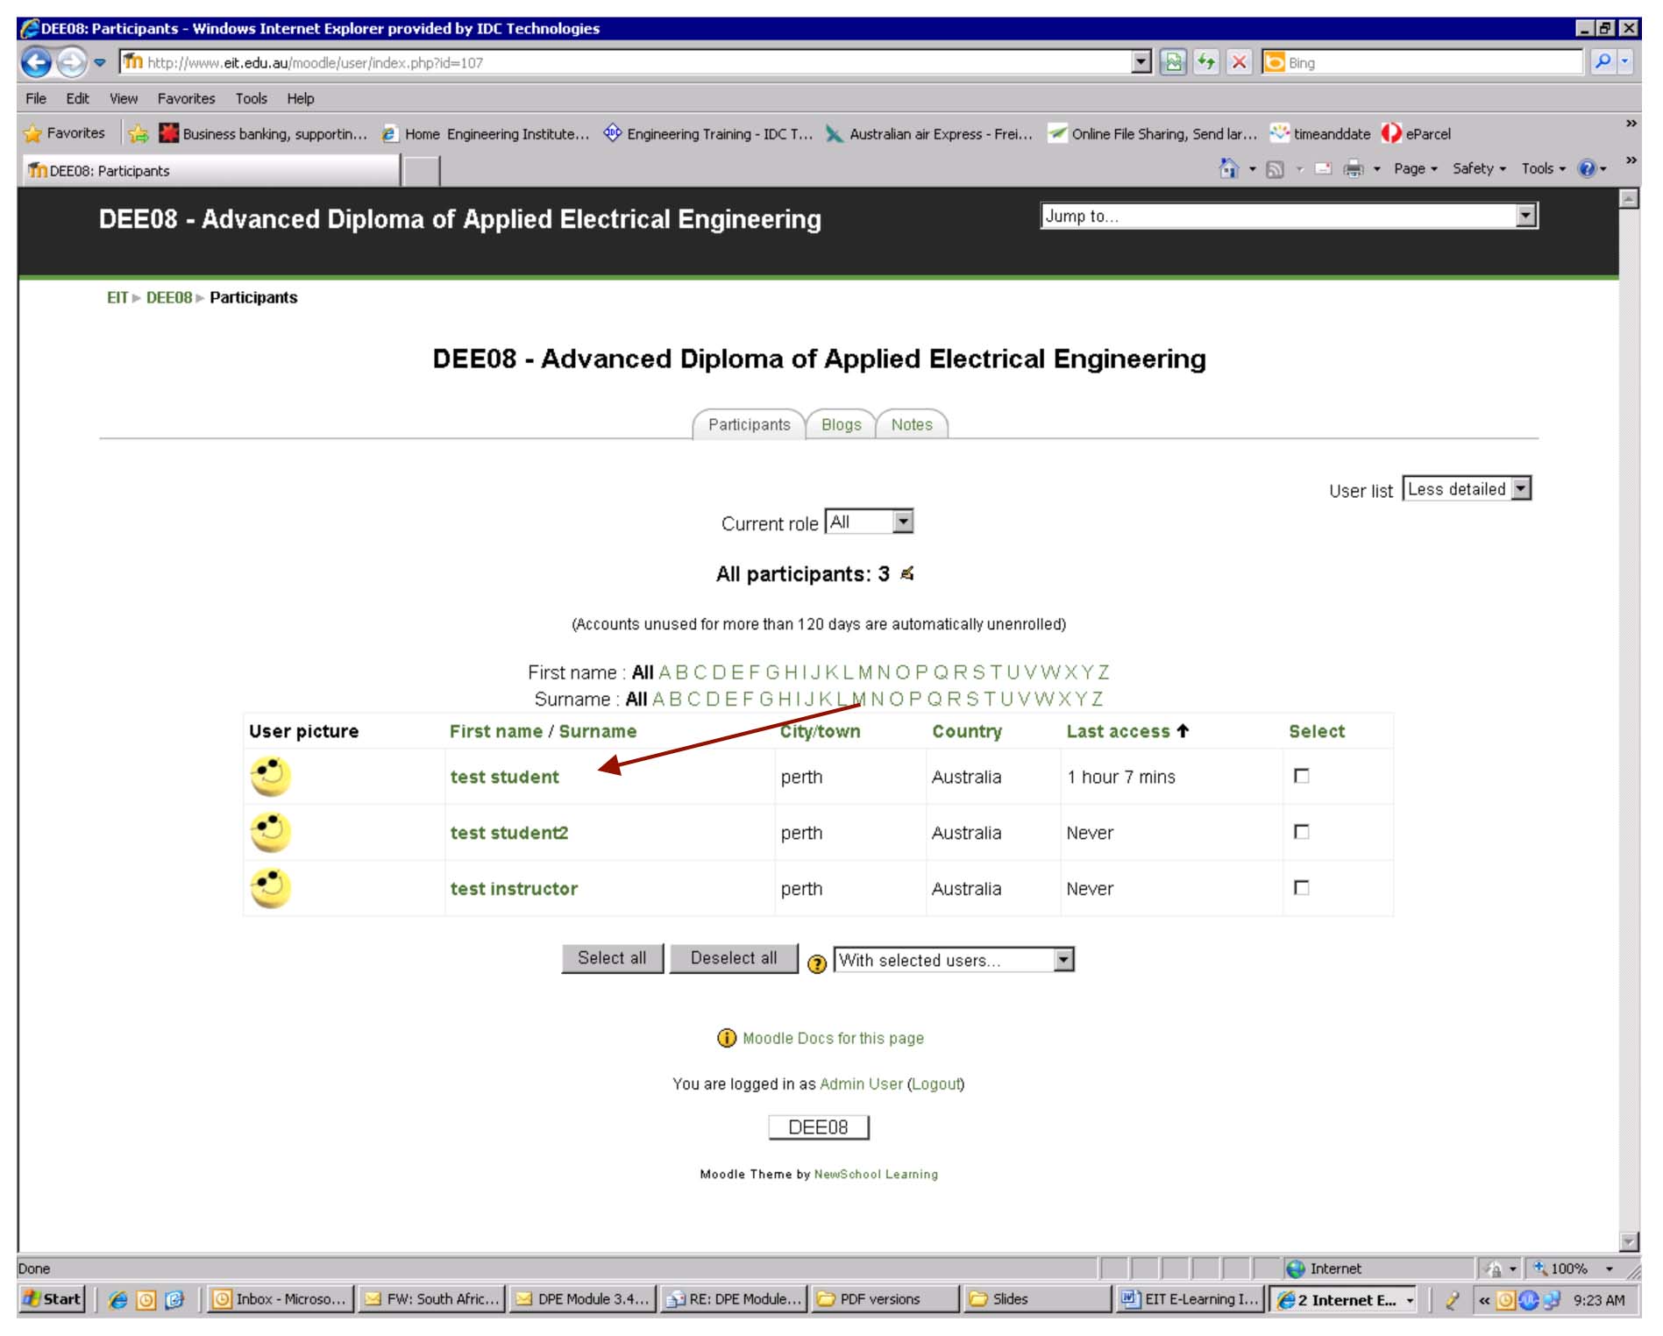Open the new blank browser tab

tap(421, 170)
